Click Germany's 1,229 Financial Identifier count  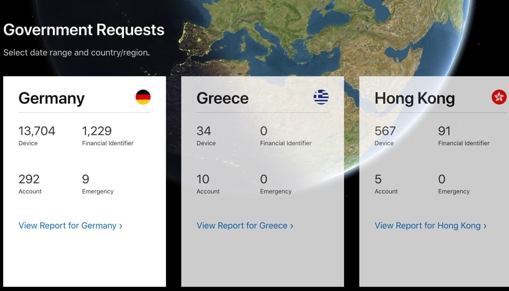coord(97,131)
